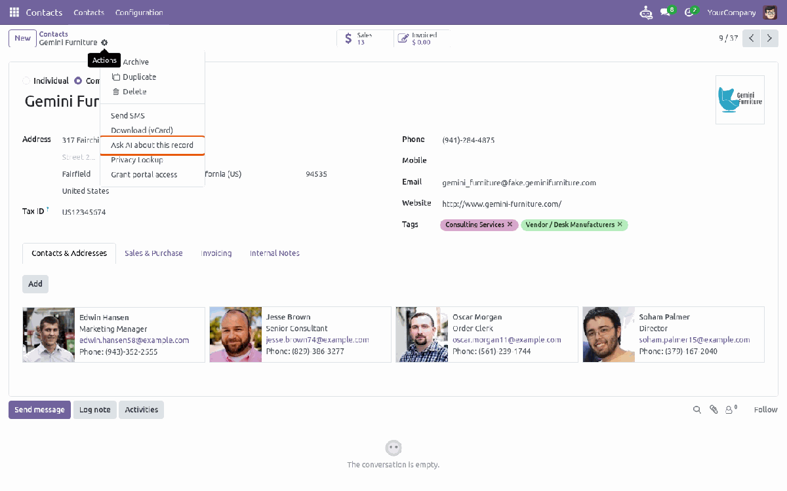Click the followers person icon
This screenshot has width=787, height=491.
(731, 410)
